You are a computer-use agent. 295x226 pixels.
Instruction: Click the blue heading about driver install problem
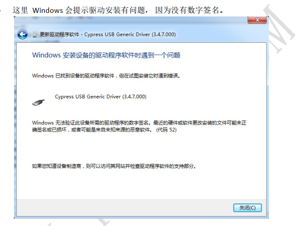tap(106, 55)
